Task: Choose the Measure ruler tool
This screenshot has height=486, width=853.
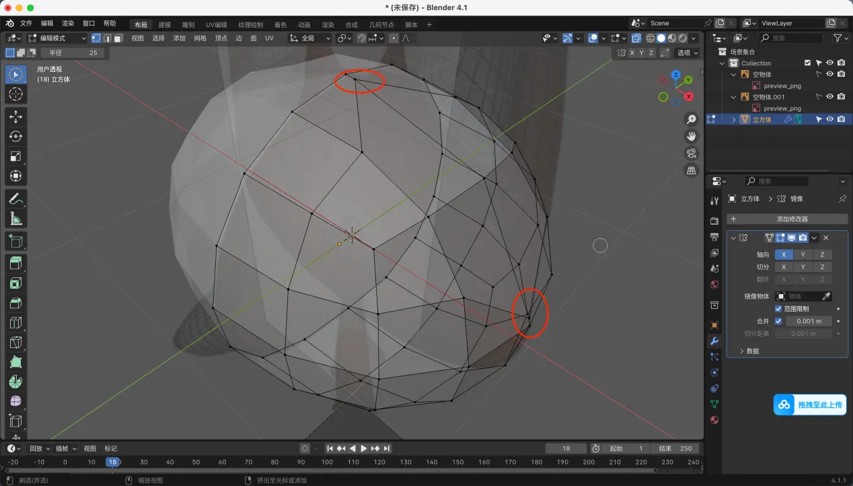Action: (x=16, y=218)
